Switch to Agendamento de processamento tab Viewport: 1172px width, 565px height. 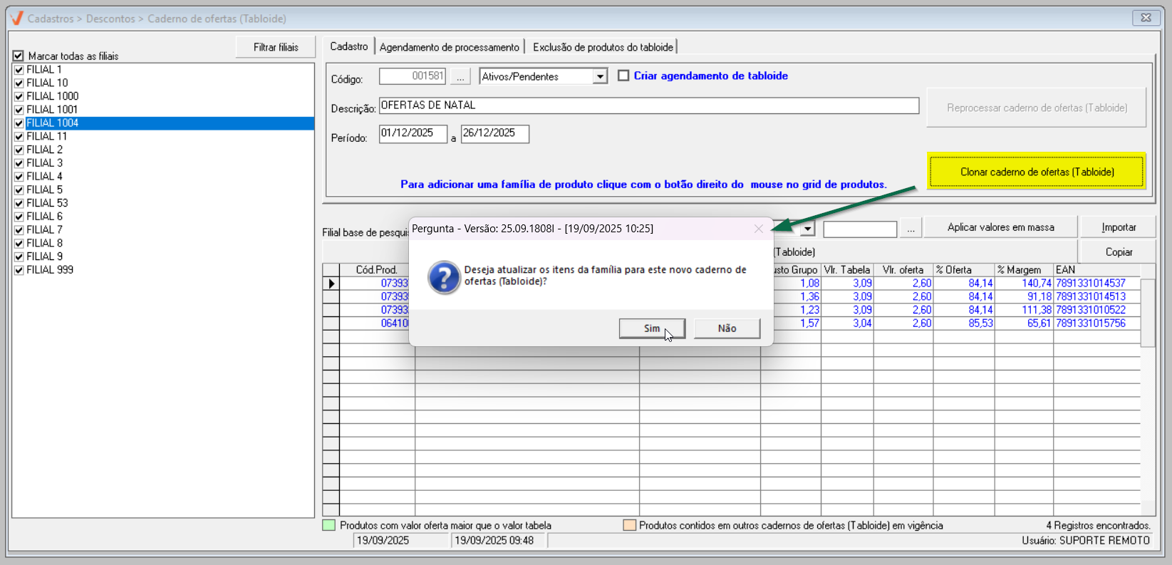[450, 47]
